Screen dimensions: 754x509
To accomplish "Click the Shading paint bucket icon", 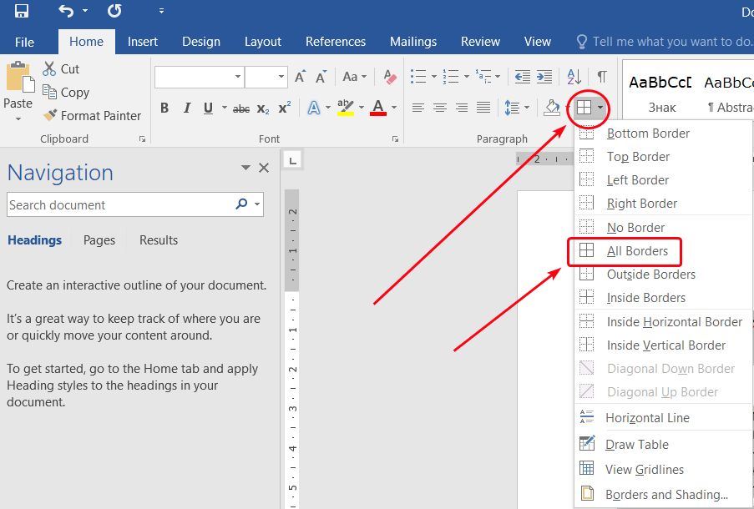I will tap(552, 108).
